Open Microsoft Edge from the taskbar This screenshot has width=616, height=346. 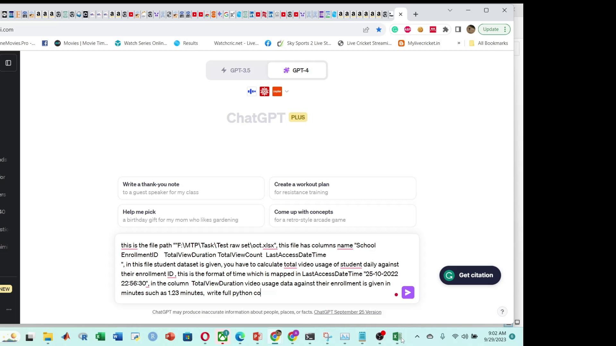coord(240,337)
